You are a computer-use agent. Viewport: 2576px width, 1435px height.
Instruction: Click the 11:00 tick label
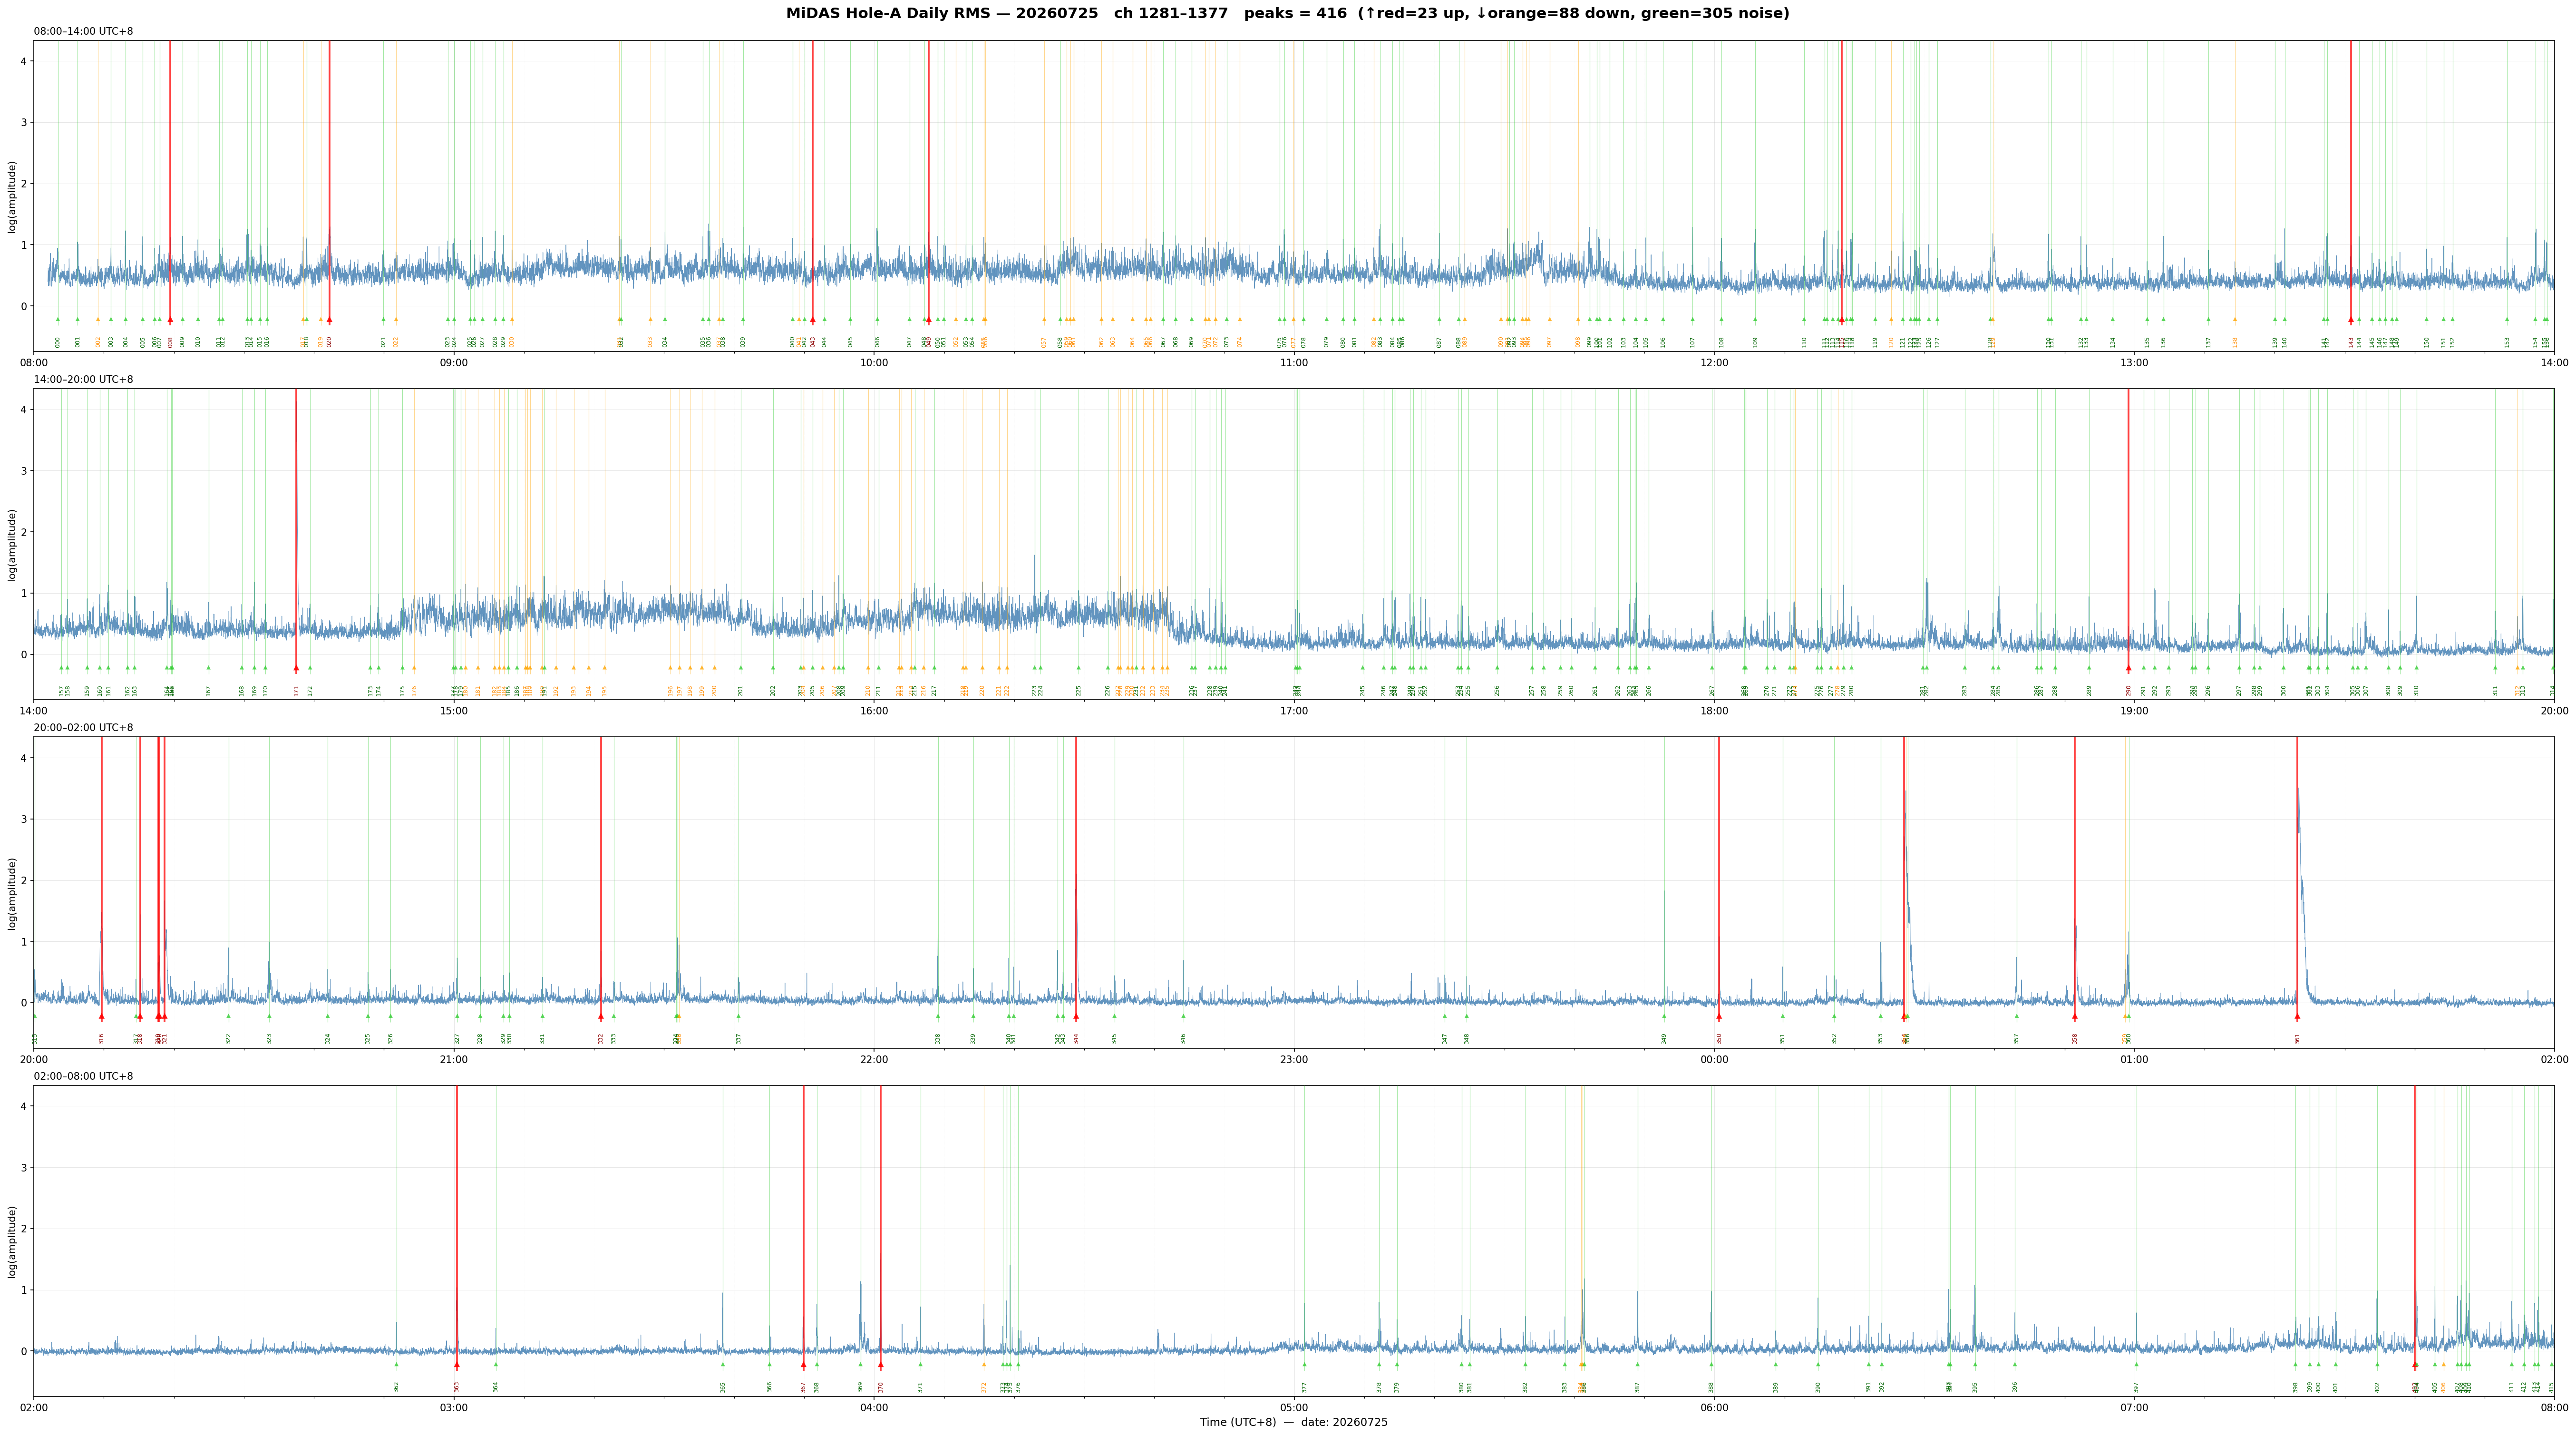click(1294, 362)
